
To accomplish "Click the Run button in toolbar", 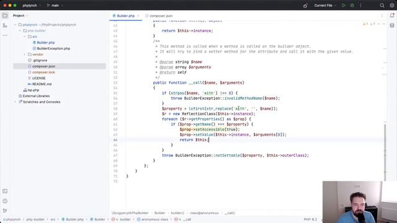I will coord(344,6).
